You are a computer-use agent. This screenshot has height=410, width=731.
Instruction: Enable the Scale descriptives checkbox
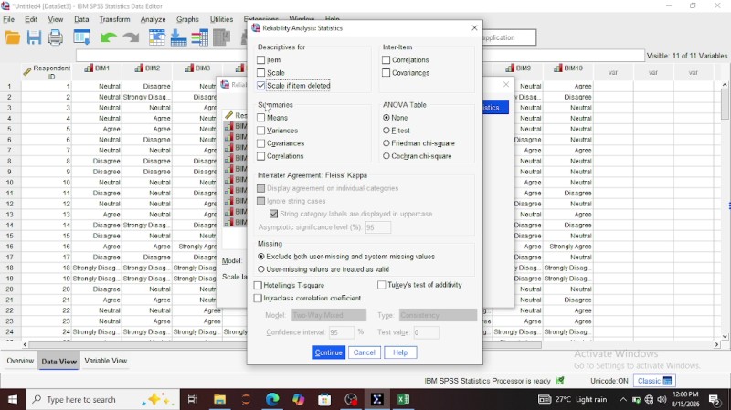tap(261, 73)
